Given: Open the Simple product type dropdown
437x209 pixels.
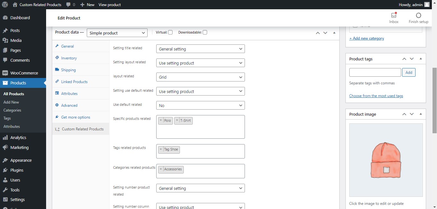Looking at the screenshot, I should click(117, 33).
